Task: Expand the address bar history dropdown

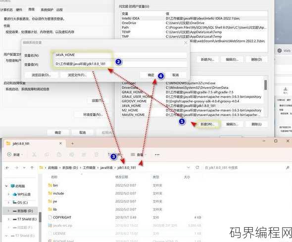Action: point(189,167)
